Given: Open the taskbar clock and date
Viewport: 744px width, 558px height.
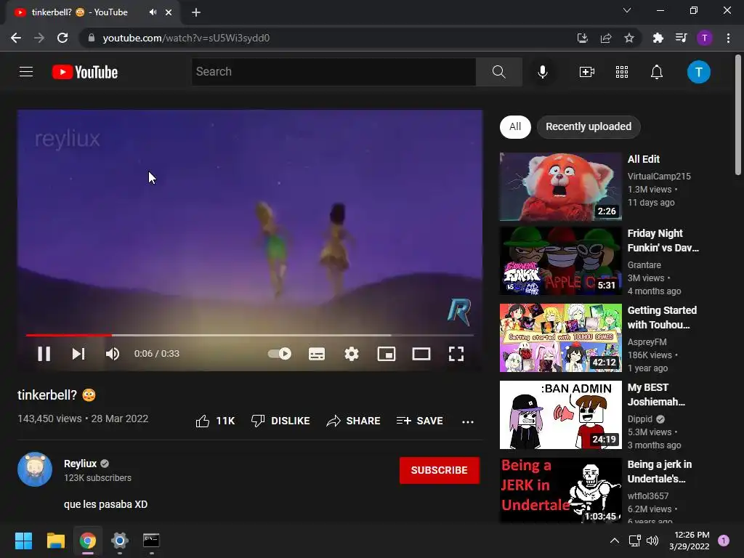Looking at the screenshot, I should pos(690,541).
